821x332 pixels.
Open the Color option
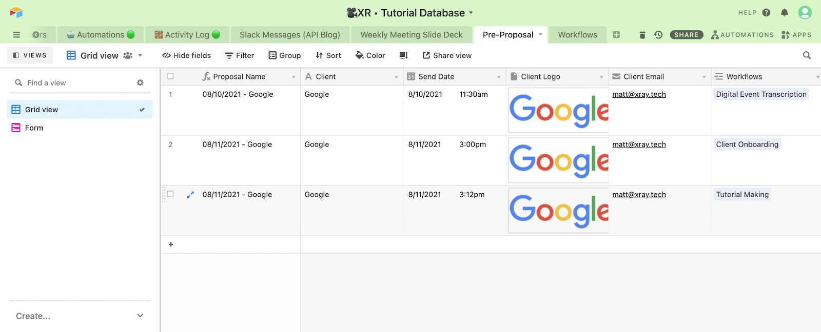370,55
